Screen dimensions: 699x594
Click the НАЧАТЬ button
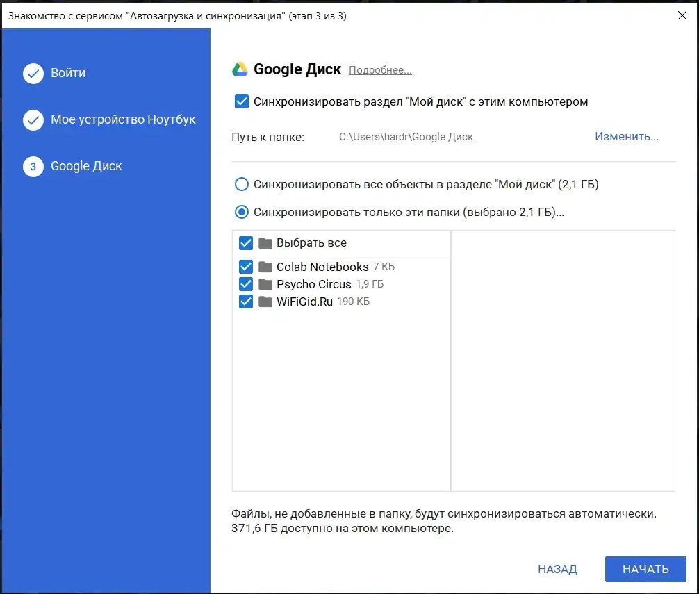click(645, 569)
